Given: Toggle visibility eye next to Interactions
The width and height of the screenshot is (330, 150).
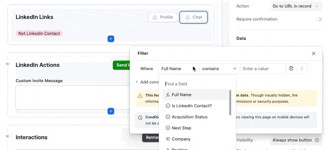Looking at the screenshot, I should (7, 136).
